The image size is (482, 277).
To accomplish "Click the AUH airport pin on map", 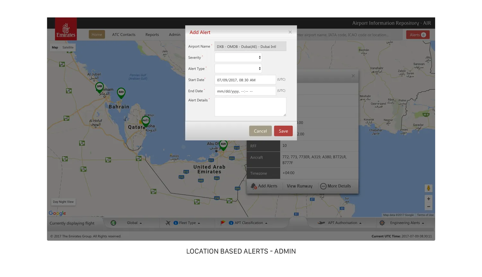I will coord(223,145).
